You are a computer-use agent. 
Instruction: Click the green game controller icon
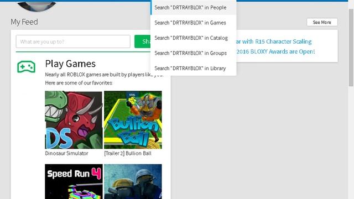click(26, 67)
